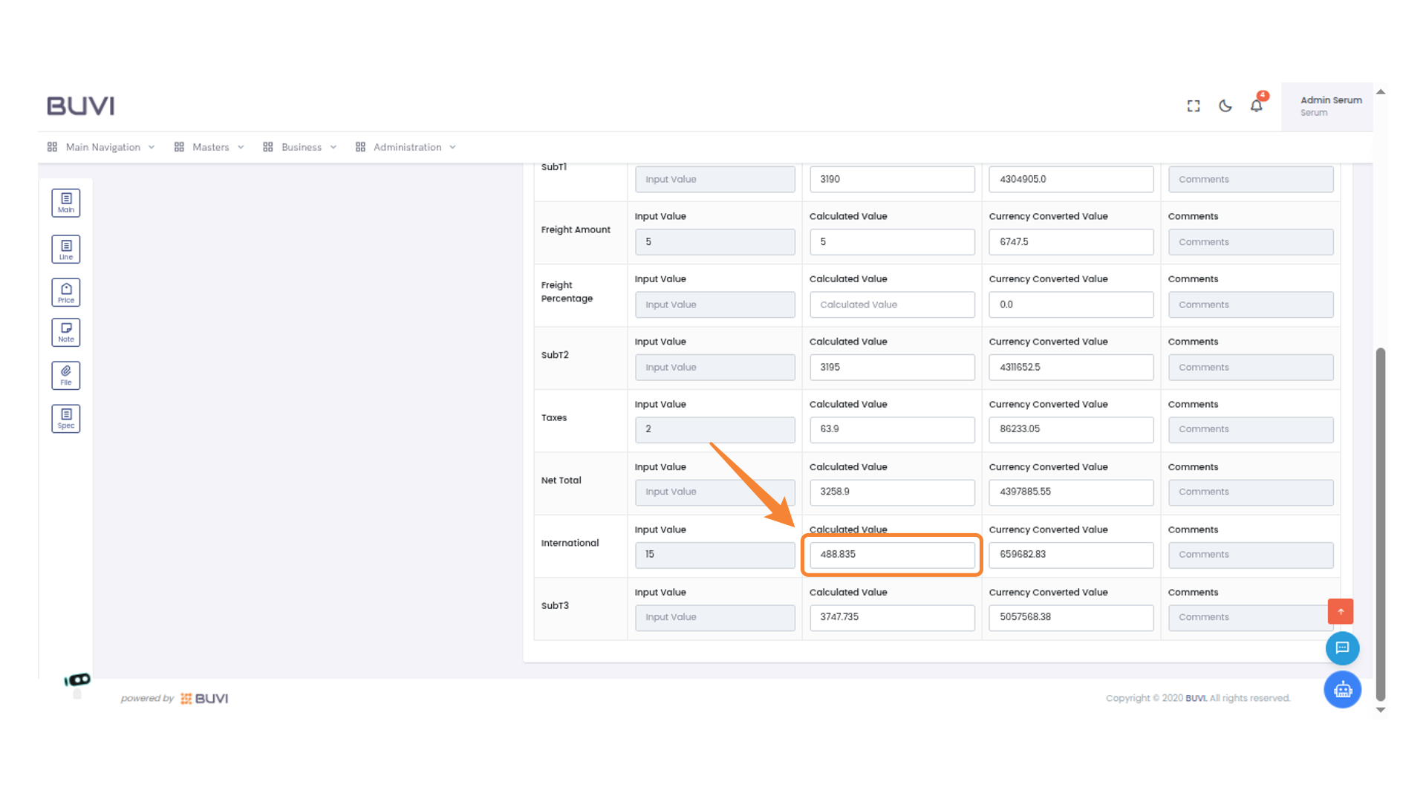Expand the Masters menu dropdown

(x=209, y=147)
